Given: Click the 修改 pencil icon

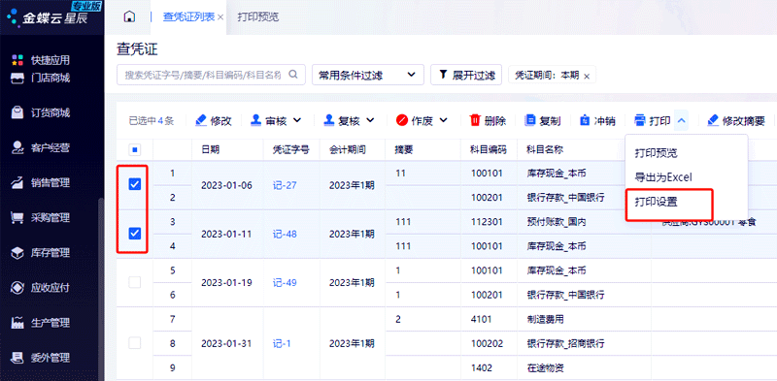Looking at the screenshot, I should click(x=201, y=120).
